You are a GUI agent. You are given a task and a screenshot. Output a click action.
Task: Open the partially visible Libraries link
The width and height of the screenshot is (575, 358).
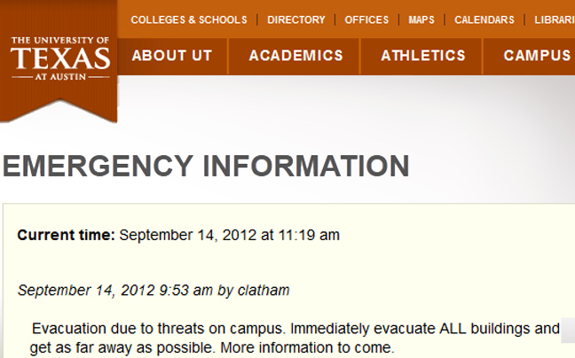555,19
